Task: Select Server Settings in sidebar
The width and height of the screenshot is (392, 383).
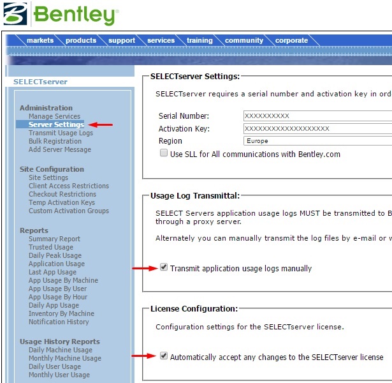Action: (x=56, y=124)
